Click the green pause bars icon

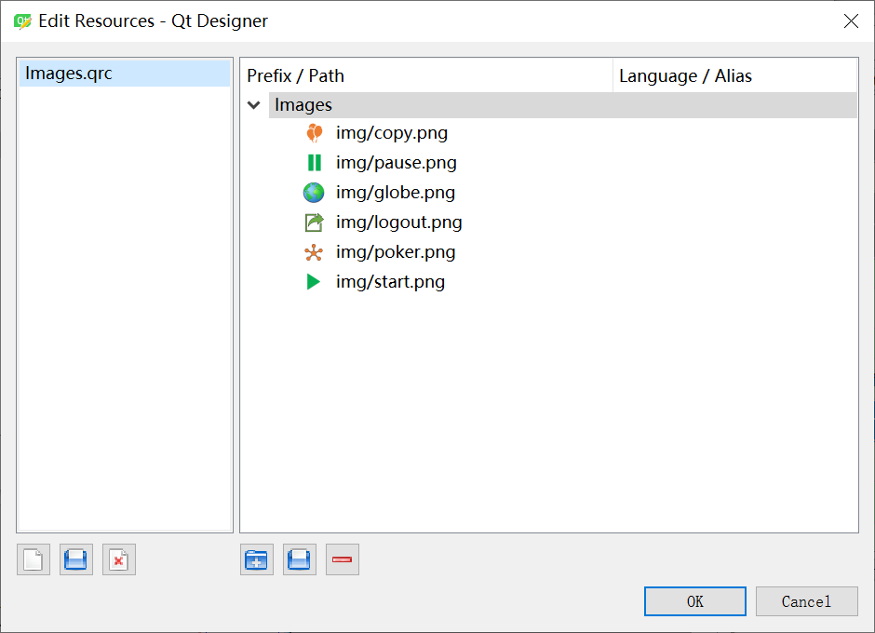(x=315, y=162)
